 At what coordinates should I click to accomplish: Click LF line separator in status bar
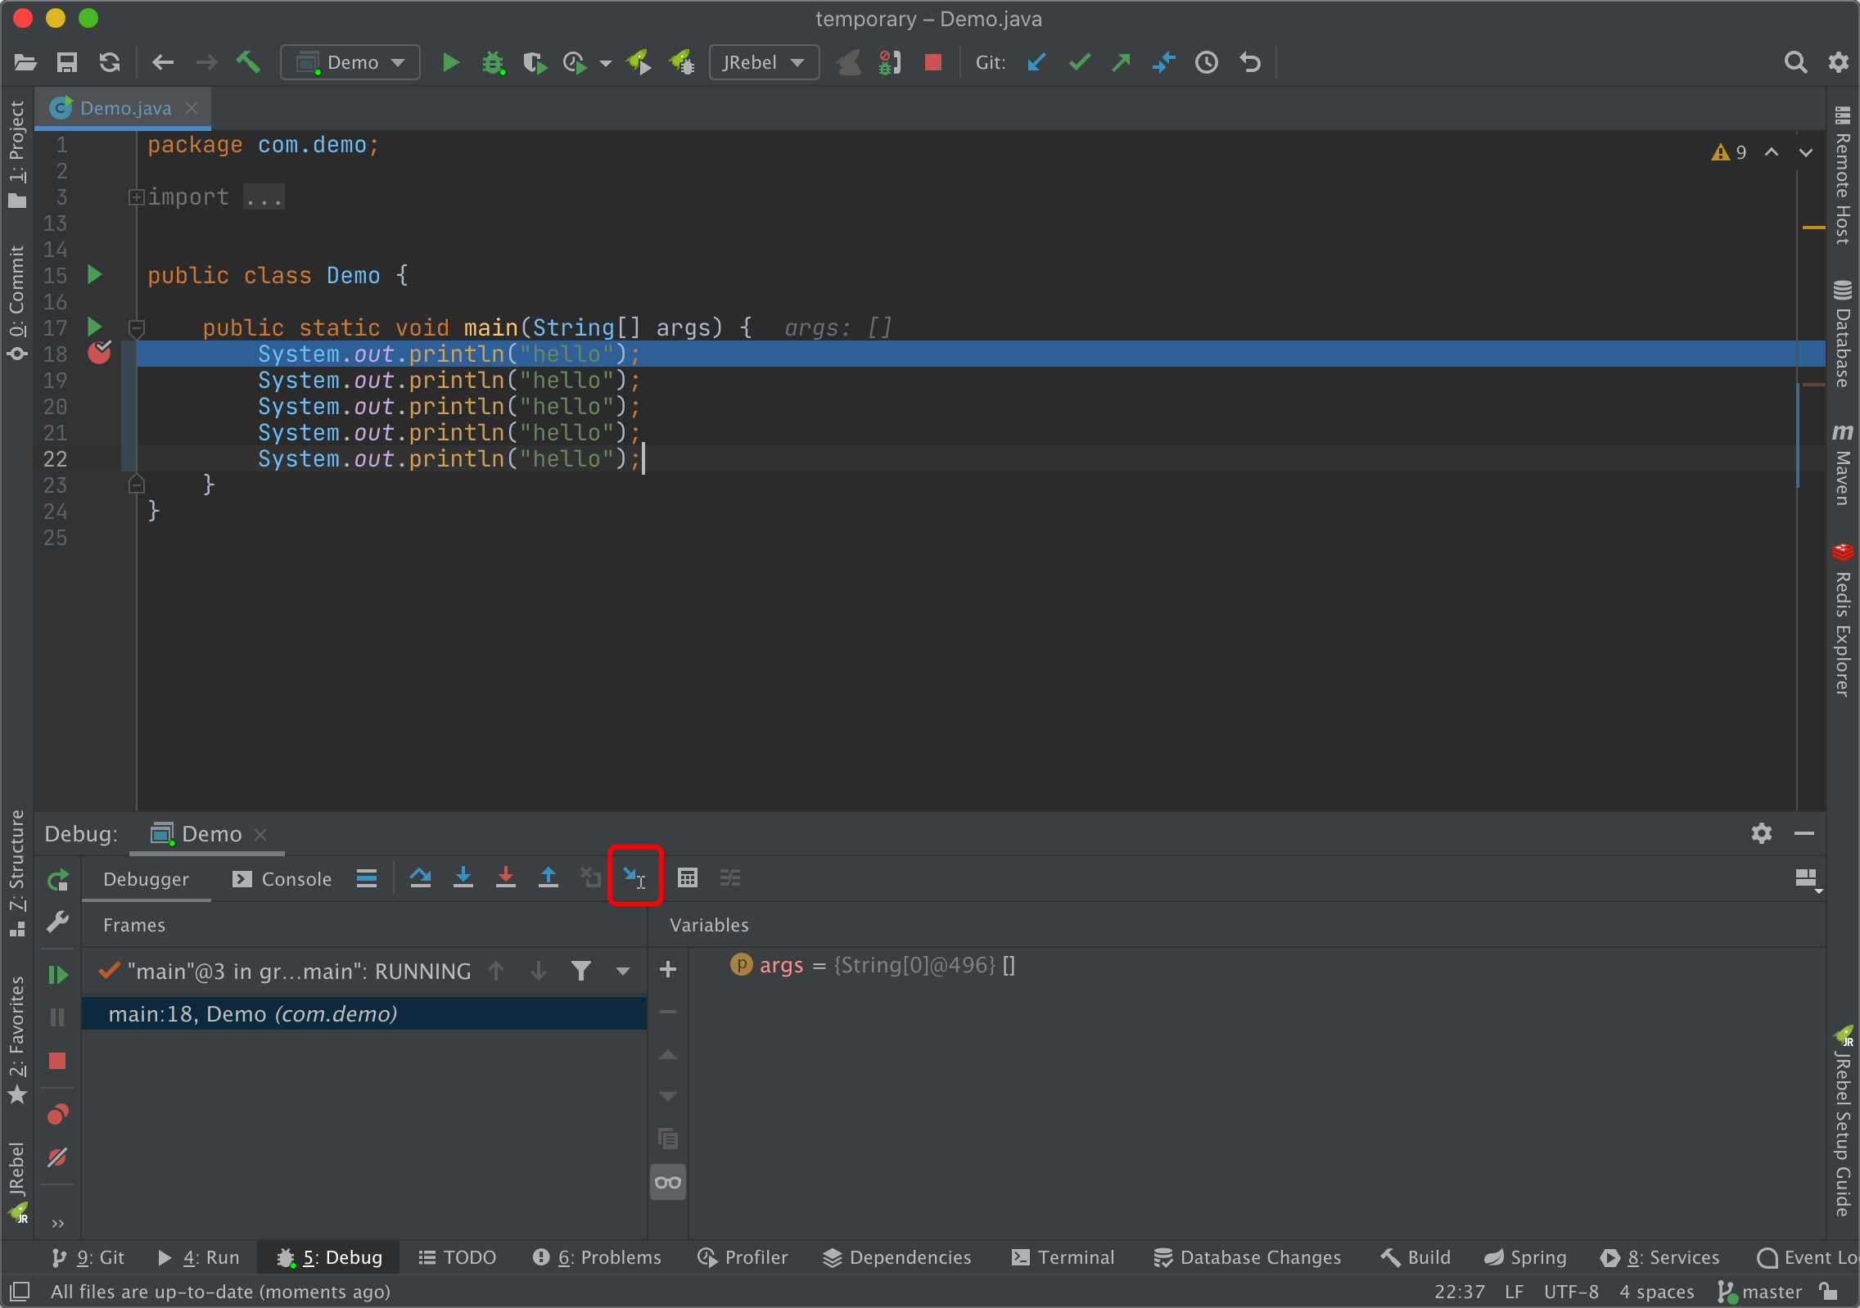pyautogui.click(x=1514, y=1292)
